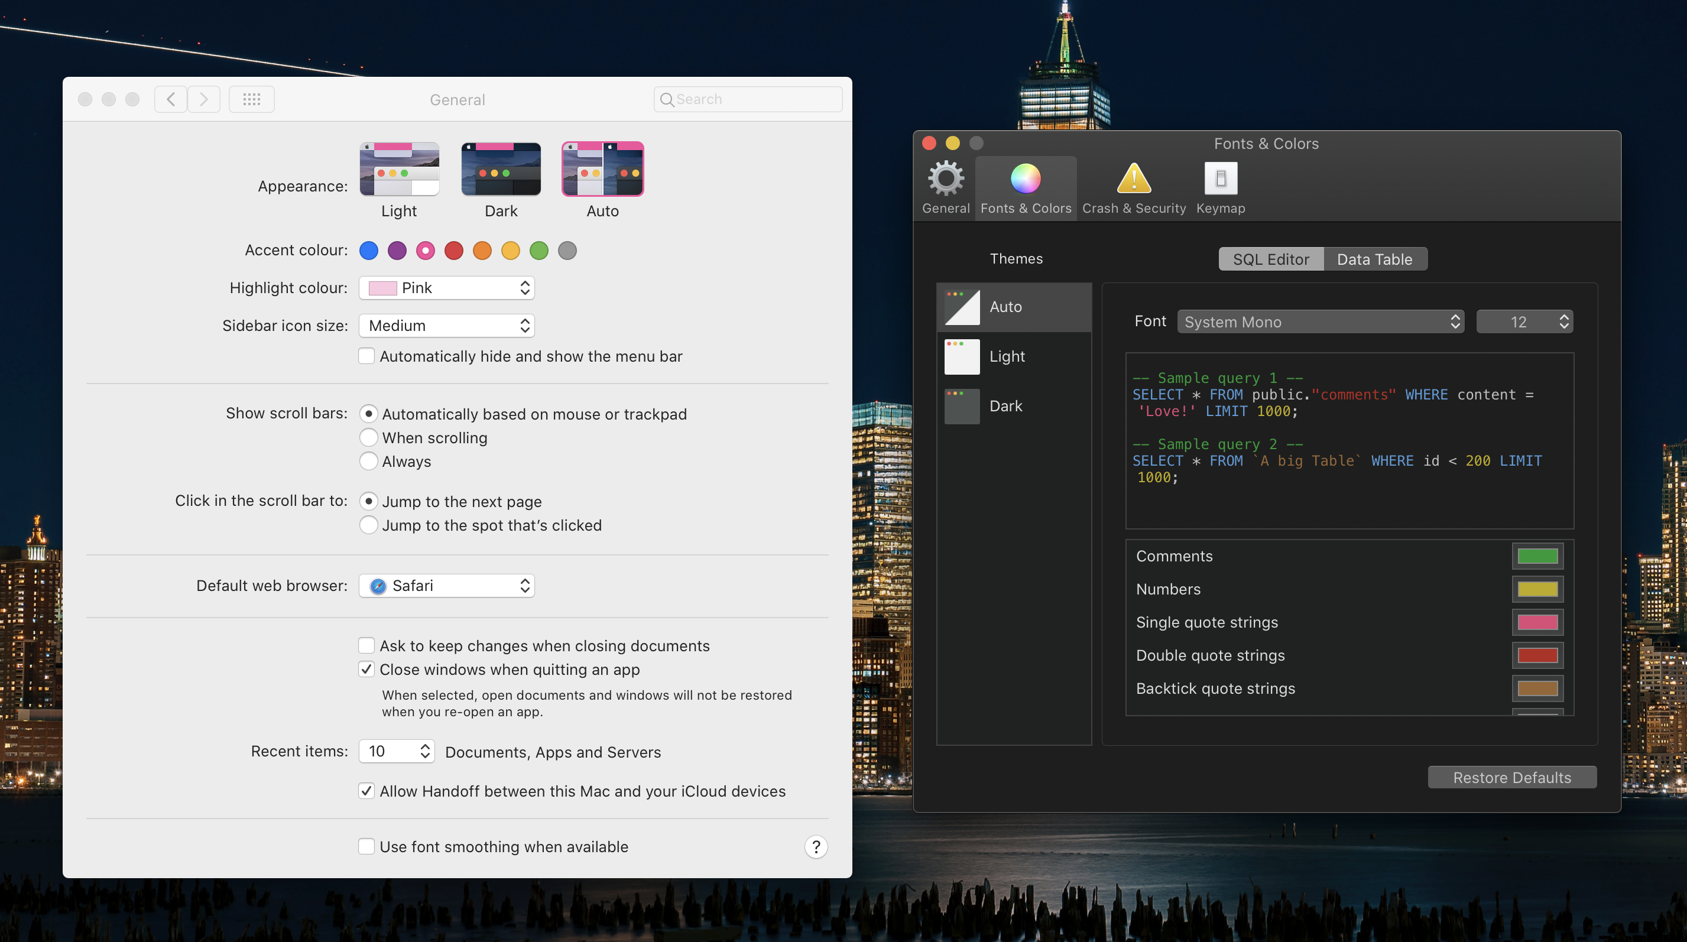Screen dimensions: 1687x942
Task: Pick the orange accent colour
Action: [482, 251]
